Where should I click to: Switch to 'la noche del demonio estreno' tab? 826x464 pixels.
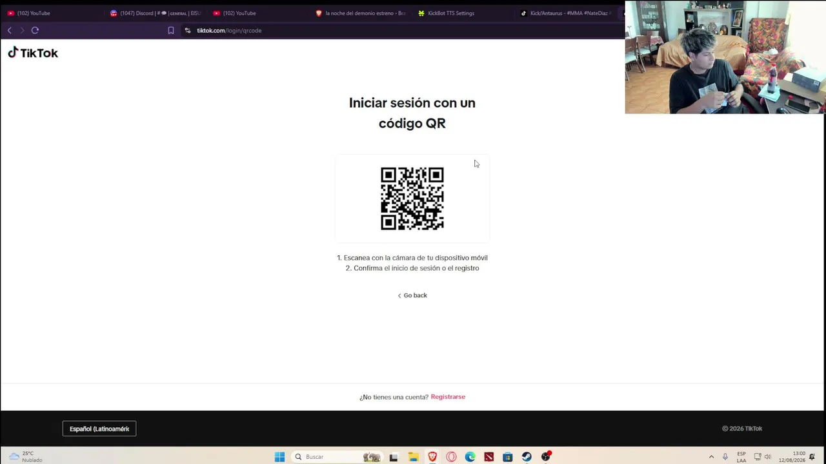coord(360,13)
